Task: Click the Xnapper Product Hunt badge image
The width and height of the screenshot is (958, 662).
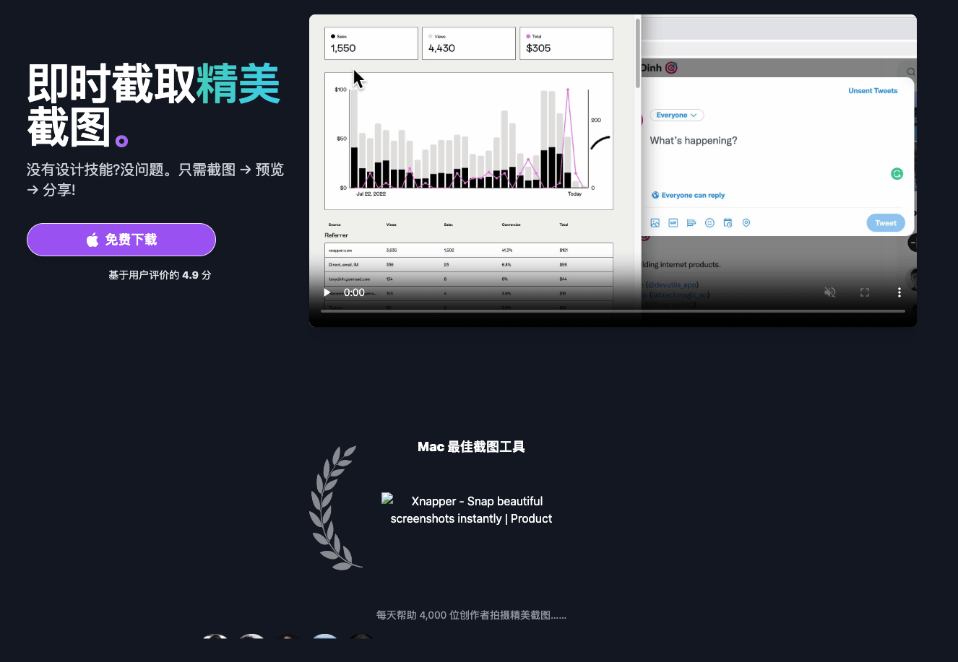Action: point(471,510)
